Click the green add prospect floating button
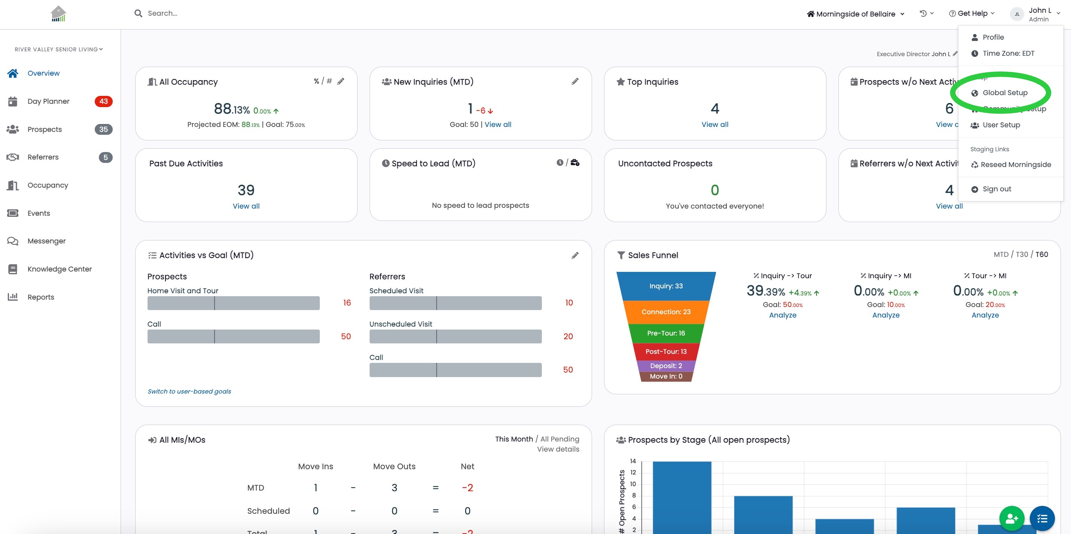 [1011, 518]
